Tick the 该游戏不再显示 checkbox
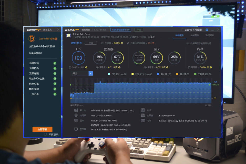Screen dimensions: 246x164 183,30
